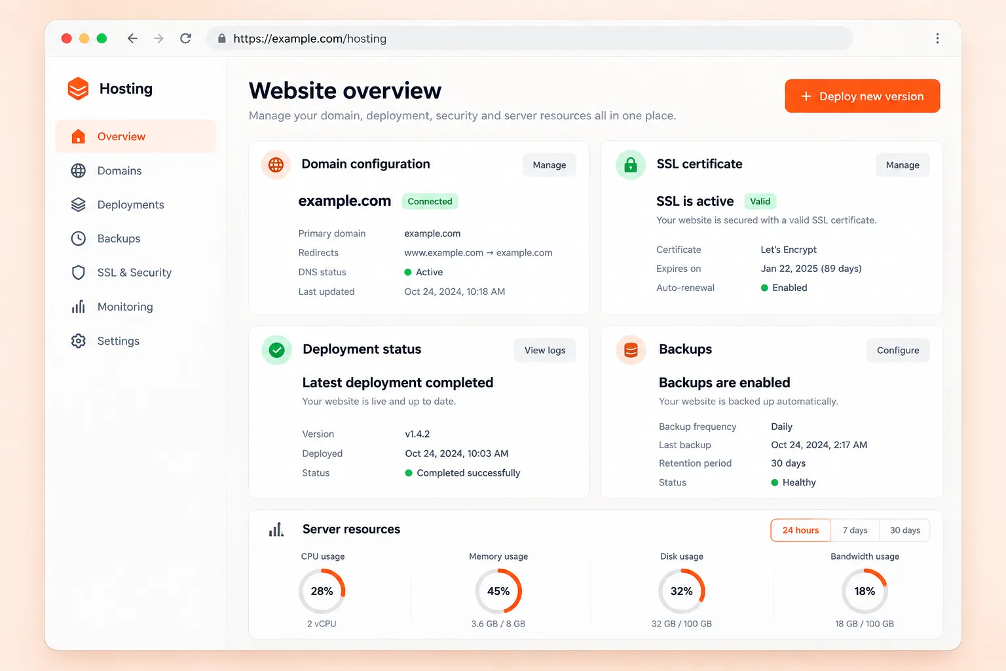Switch to the 7 days range

(x=855, y=530)
